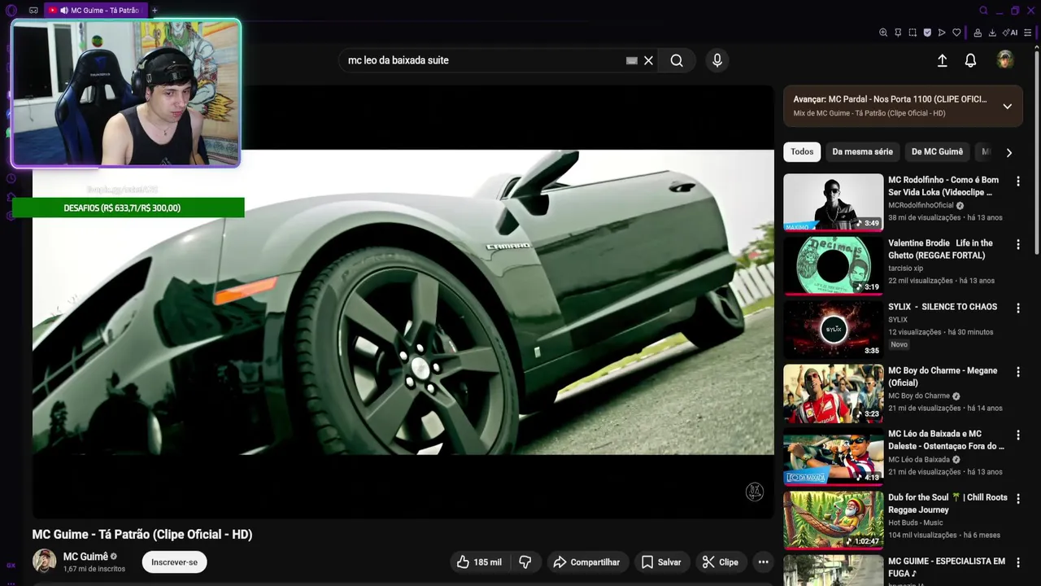Click the watermark logo in video corner
Image resolution: width=1041 pixels, height=586 pixels.
[x=755, y=492]
